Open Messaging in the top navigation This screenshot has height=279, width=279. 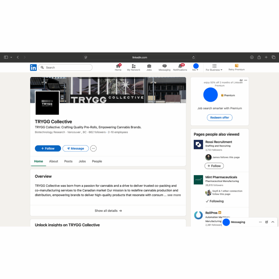[164, 68]
